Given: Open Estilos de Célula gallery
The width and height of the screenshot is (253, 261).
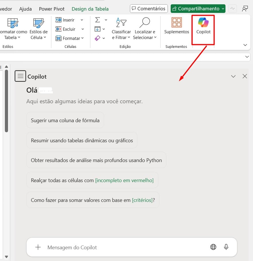Looking at the screenshot, I should 38,28.
